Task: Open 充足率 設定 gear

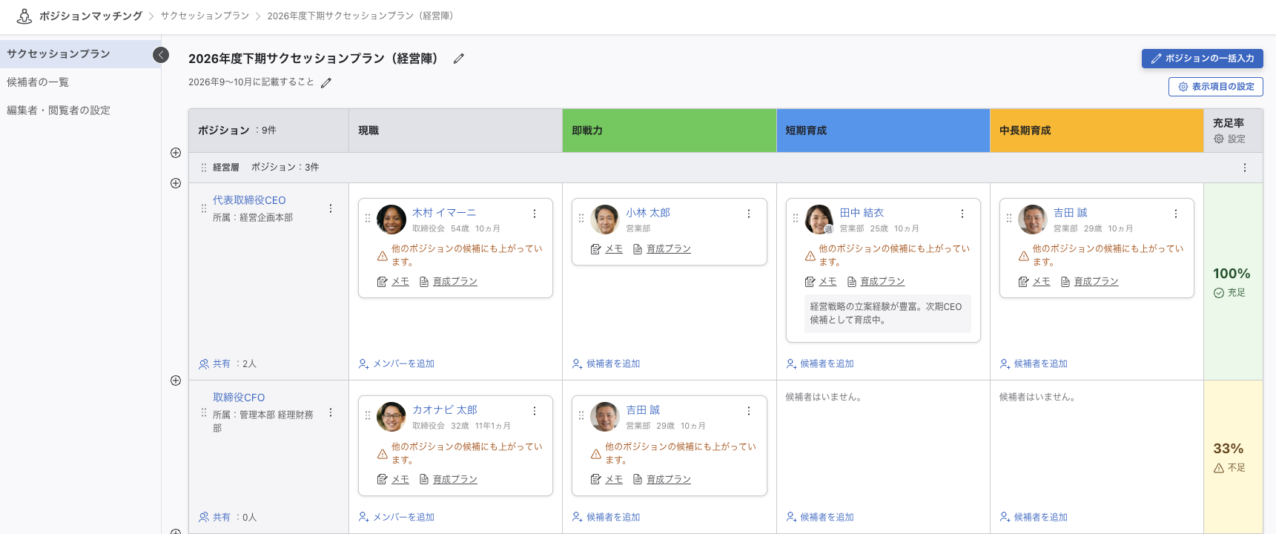Action: [x=1230, y=139]
